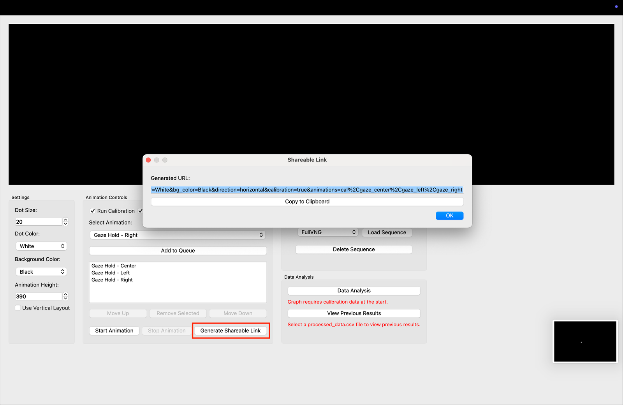Close the Shareable Link dialog
The image size is (623, 405).
148,160
